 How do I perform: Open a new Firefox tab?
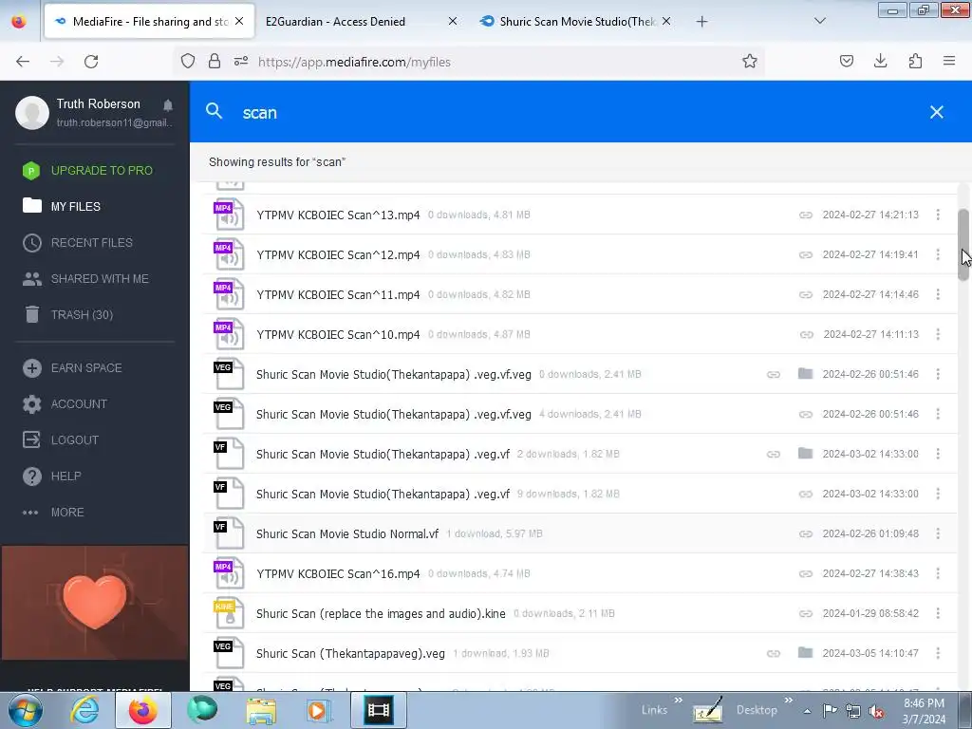[701, 22]
